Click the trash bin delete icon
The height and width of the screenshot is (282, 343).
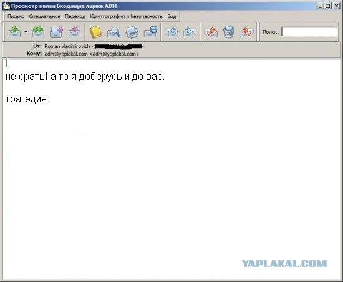[229, 32]
